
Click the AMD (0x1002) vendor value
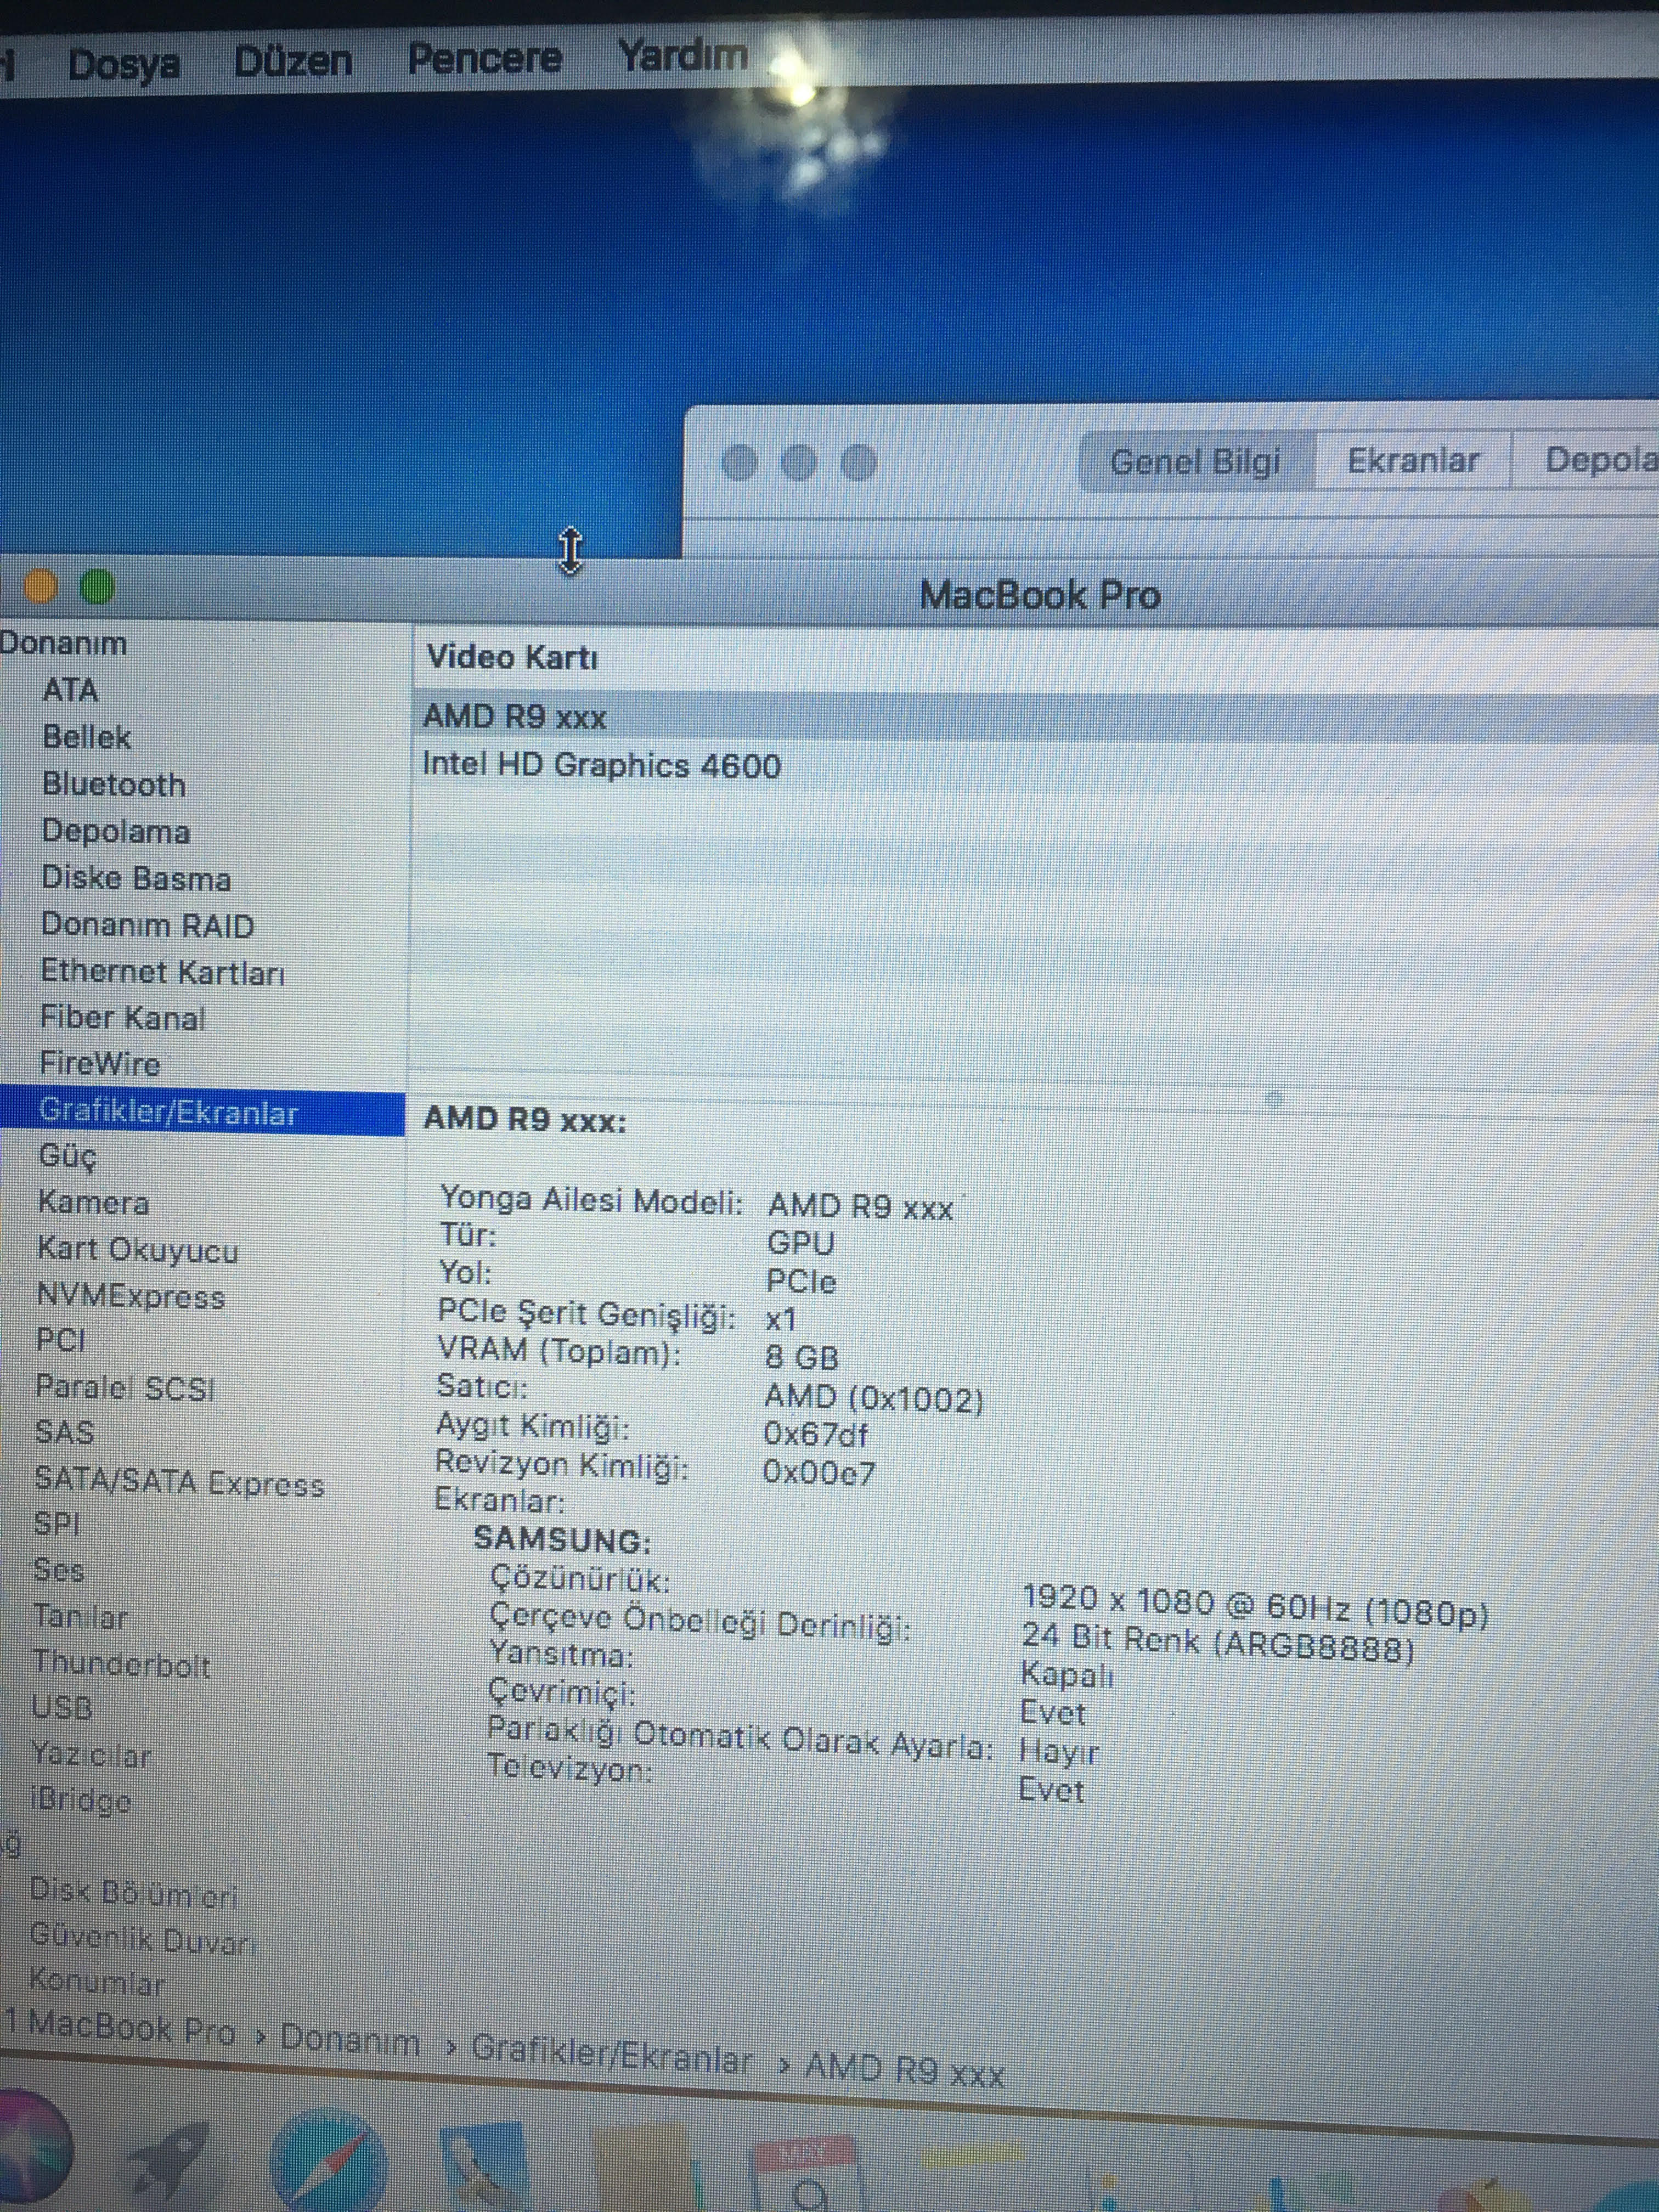tap(874, 1398)
